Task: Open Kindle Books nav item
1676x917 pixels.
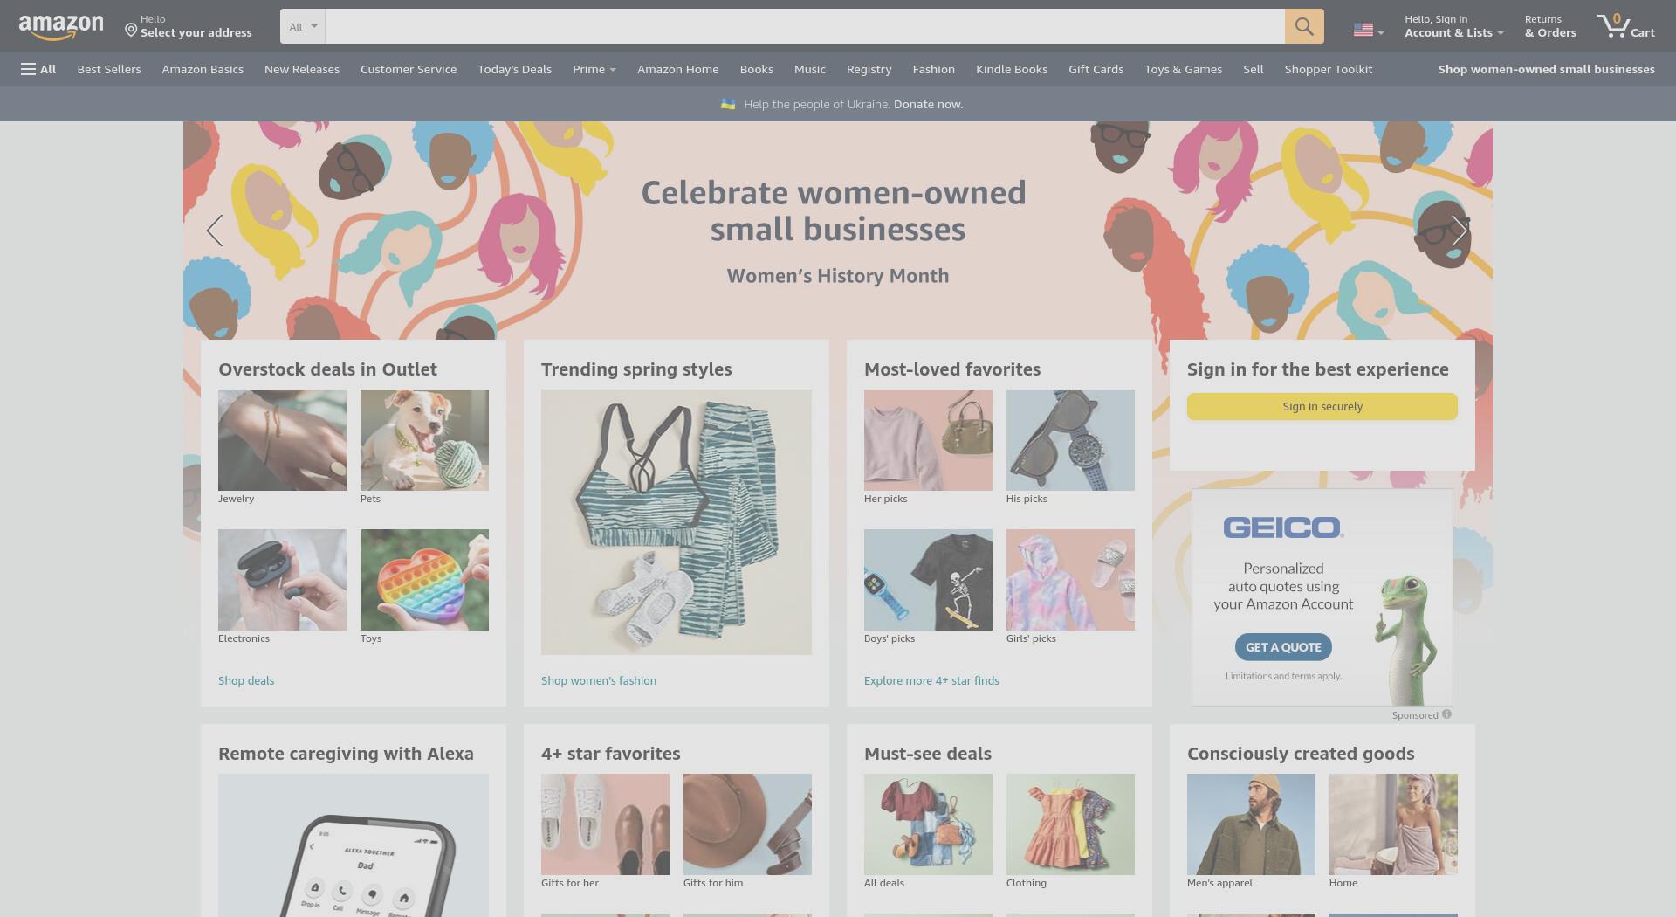Action: click(1012, 69)
